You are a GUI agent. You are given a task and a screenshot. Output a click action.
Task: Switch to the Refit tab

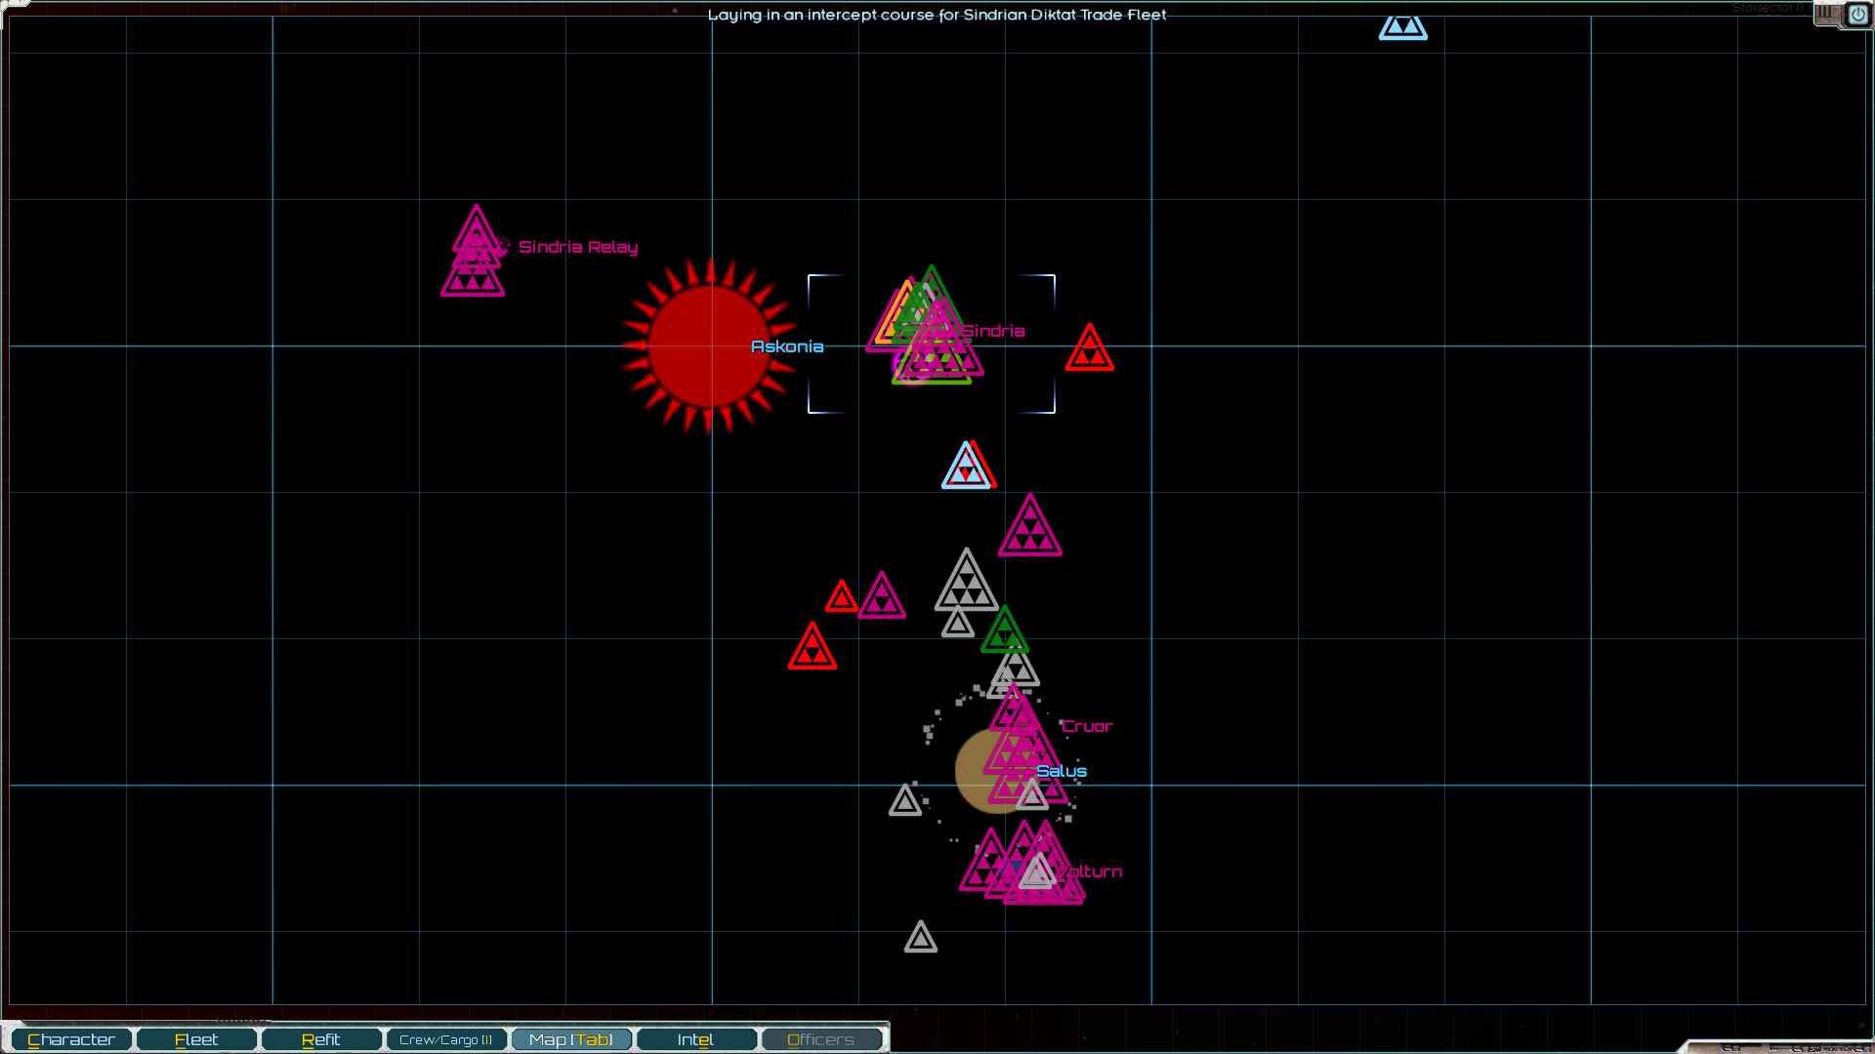[x=321, y=1039]
